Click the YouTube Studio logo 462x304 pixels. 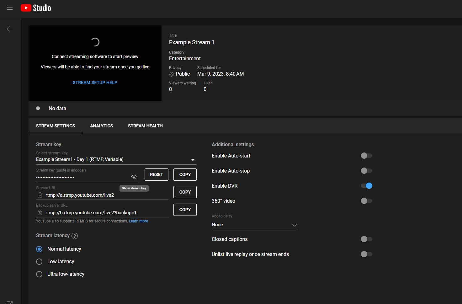(36, 8)
